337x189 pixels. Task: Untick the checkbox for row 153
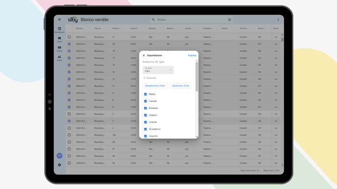pyautogui.click(x=69, y=44)
